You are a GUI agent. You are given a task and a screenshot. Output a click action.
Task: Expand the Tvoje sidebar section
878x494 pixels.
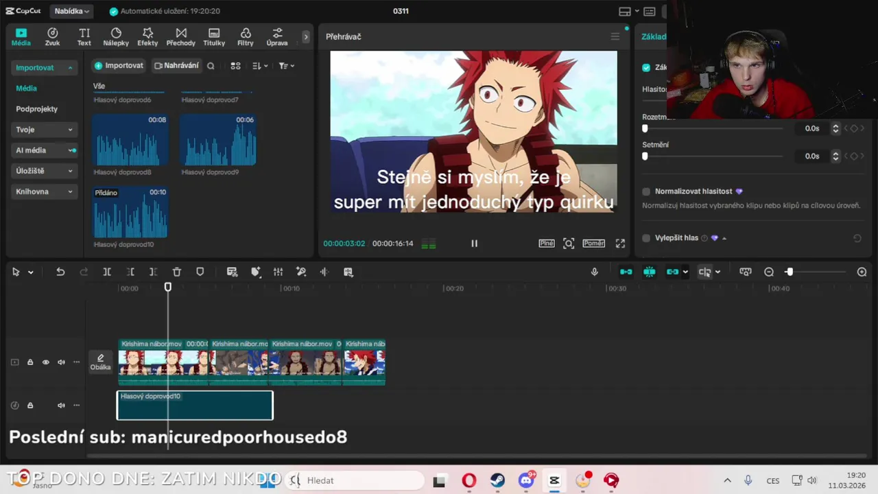[x=45, y=130]
